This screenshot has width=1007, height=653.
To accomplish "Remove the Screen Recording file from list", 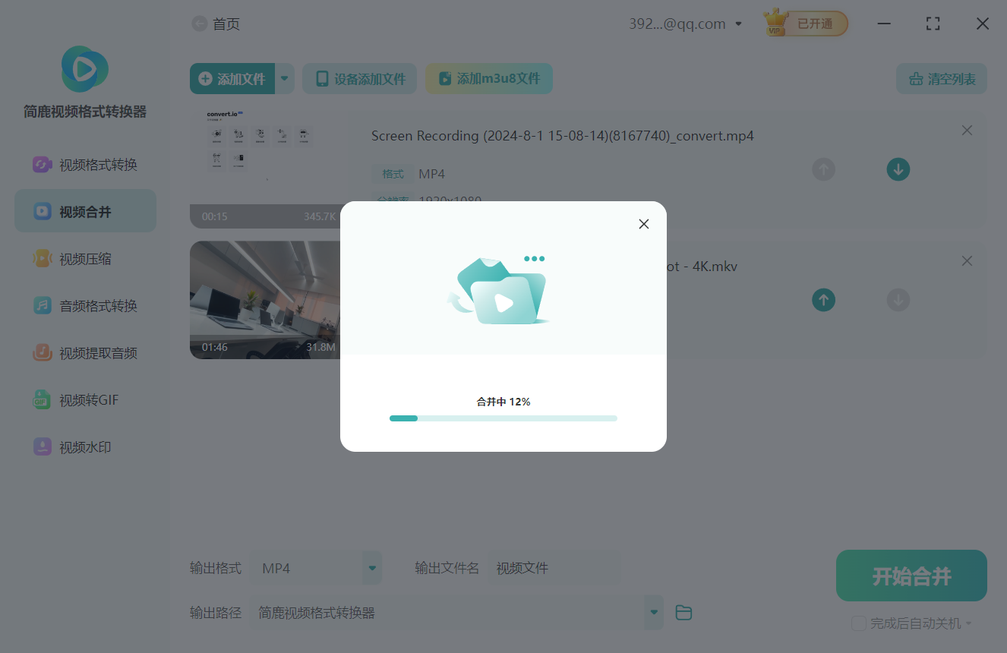I will [x=967, y=131].
